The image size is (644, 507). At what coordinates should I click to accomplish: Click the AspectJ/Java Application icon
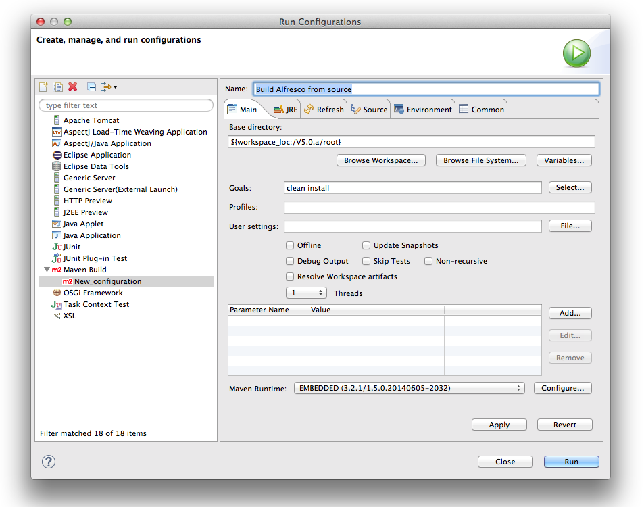pyautogui.click(x=57, y=143)
